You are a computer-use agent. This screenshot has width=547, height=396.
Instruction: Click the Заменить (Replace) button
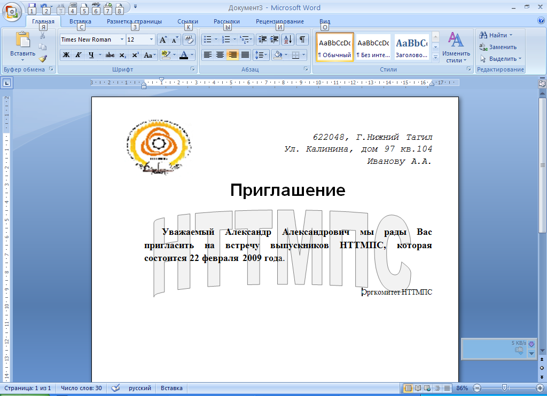coord(498,47)
